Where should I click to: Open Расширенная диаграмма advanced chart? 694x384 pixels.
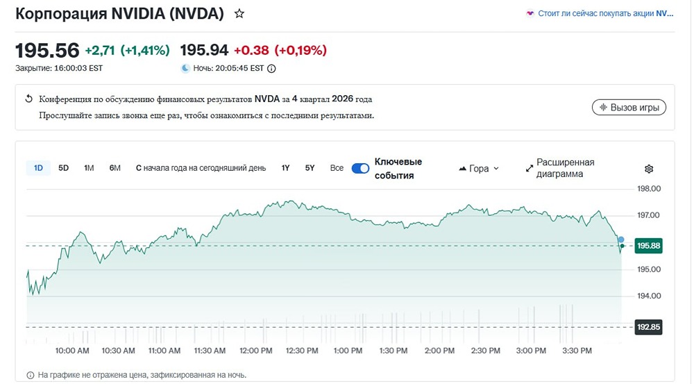coord(560,168)
